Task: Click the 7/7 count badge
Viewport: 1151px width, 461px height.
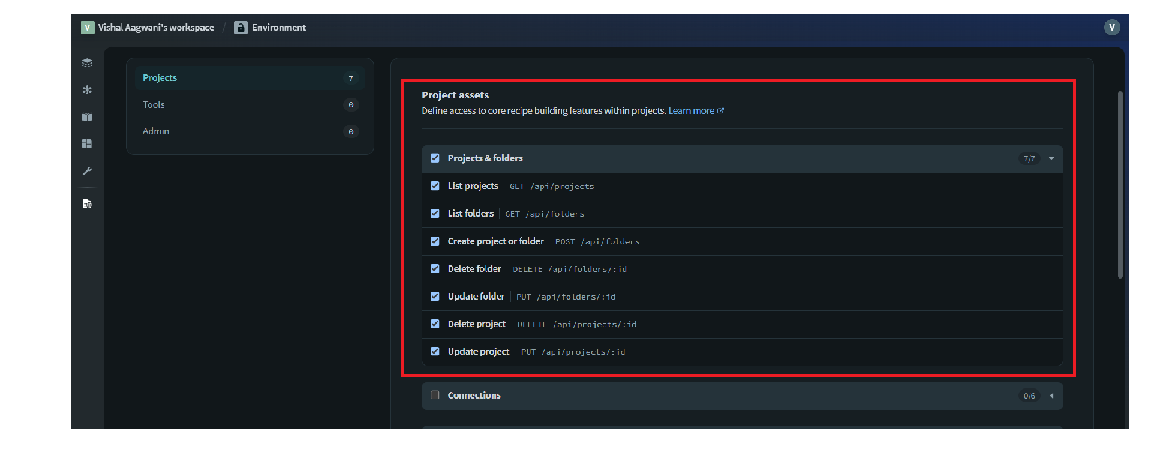Action: click(x=1029, y=159)
